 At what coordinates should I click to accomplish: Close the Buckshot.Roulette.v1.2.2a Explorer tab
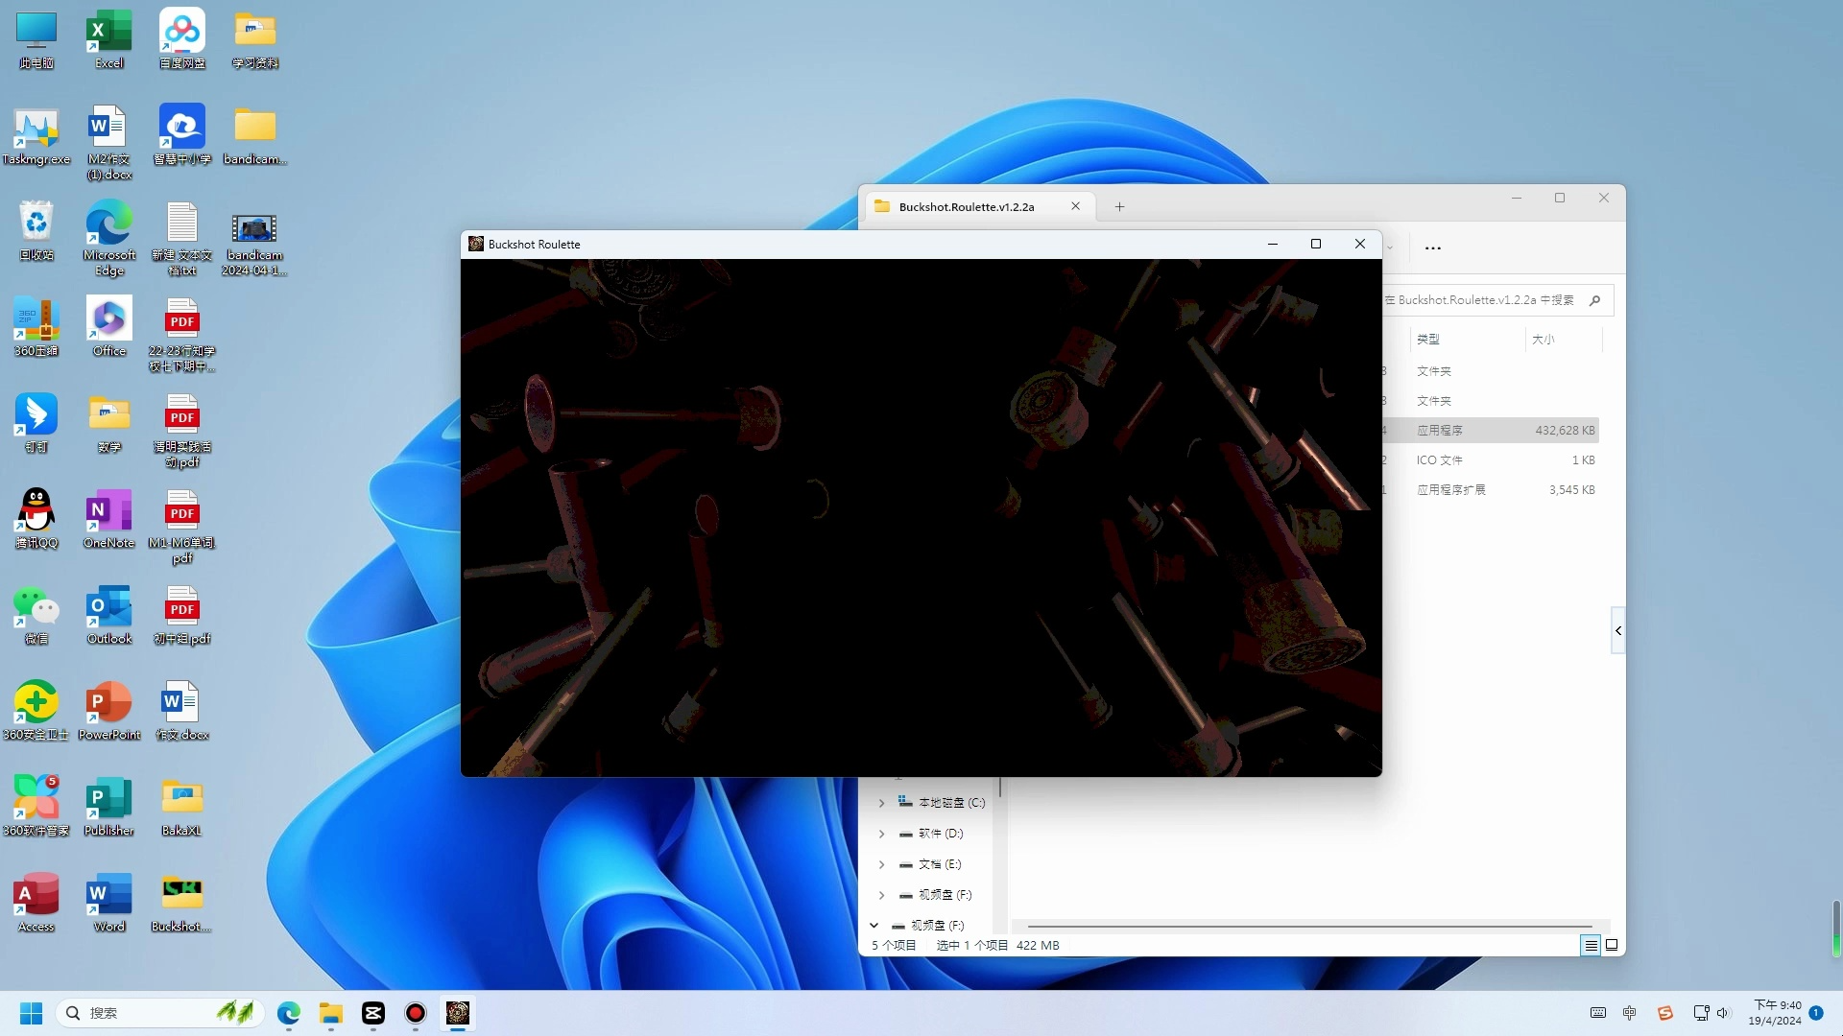point(1075,206)
